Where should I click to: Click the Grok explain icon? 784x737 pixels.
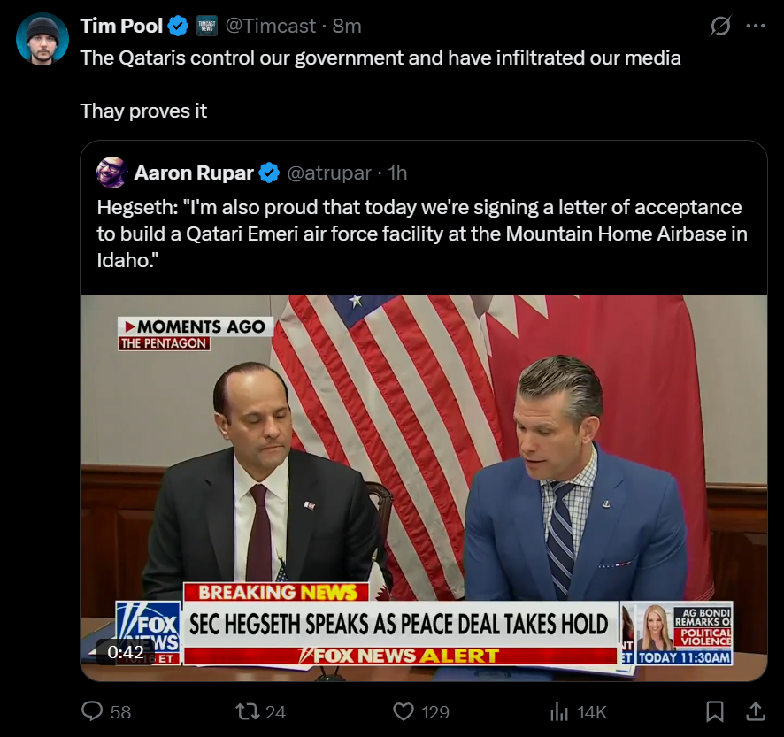[720, 27]
